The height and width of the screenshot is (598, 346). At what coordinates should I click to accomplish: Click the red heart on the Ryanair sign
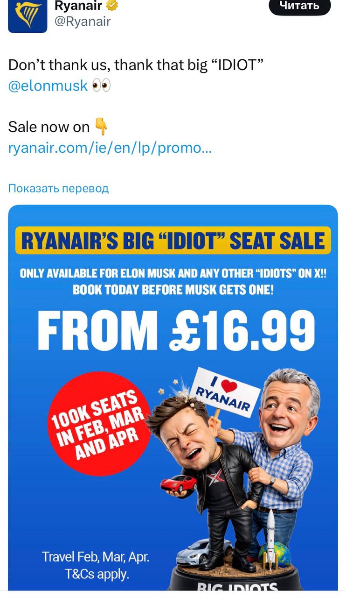coord(227,386)
